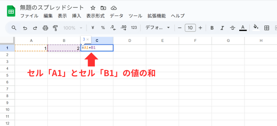Increase font size with plus button
The width and height of the screenshot is (277, 126).
200,28
